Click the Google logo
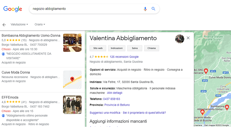Viewport: 231px width, 128px height. (x=13, y=9)
